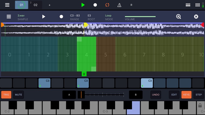The width and height of the screenshot is (205, 115).
Task: Adjust the sample VOLUME slider
Action: click(x=140, y=17)
